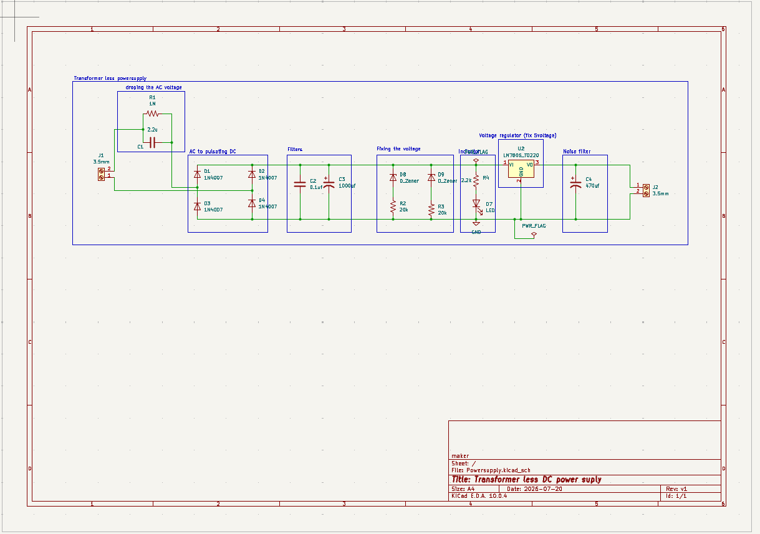760x534 pixels.
Task: Select the C1 capacitor symbol
Action: pos(152,142)
